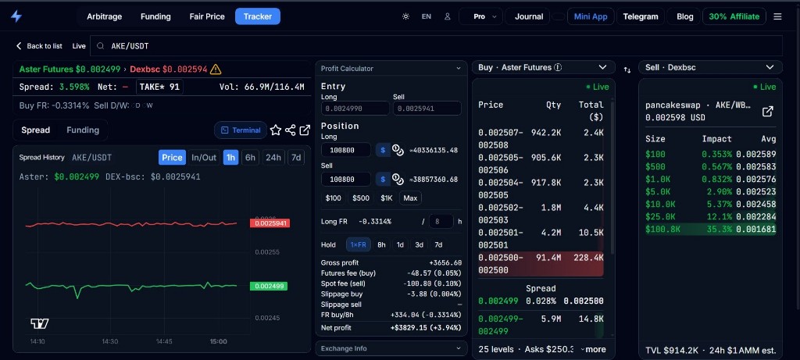Click the lightning bolt site logo
800x360 pixels.
[x=16, y=16]
